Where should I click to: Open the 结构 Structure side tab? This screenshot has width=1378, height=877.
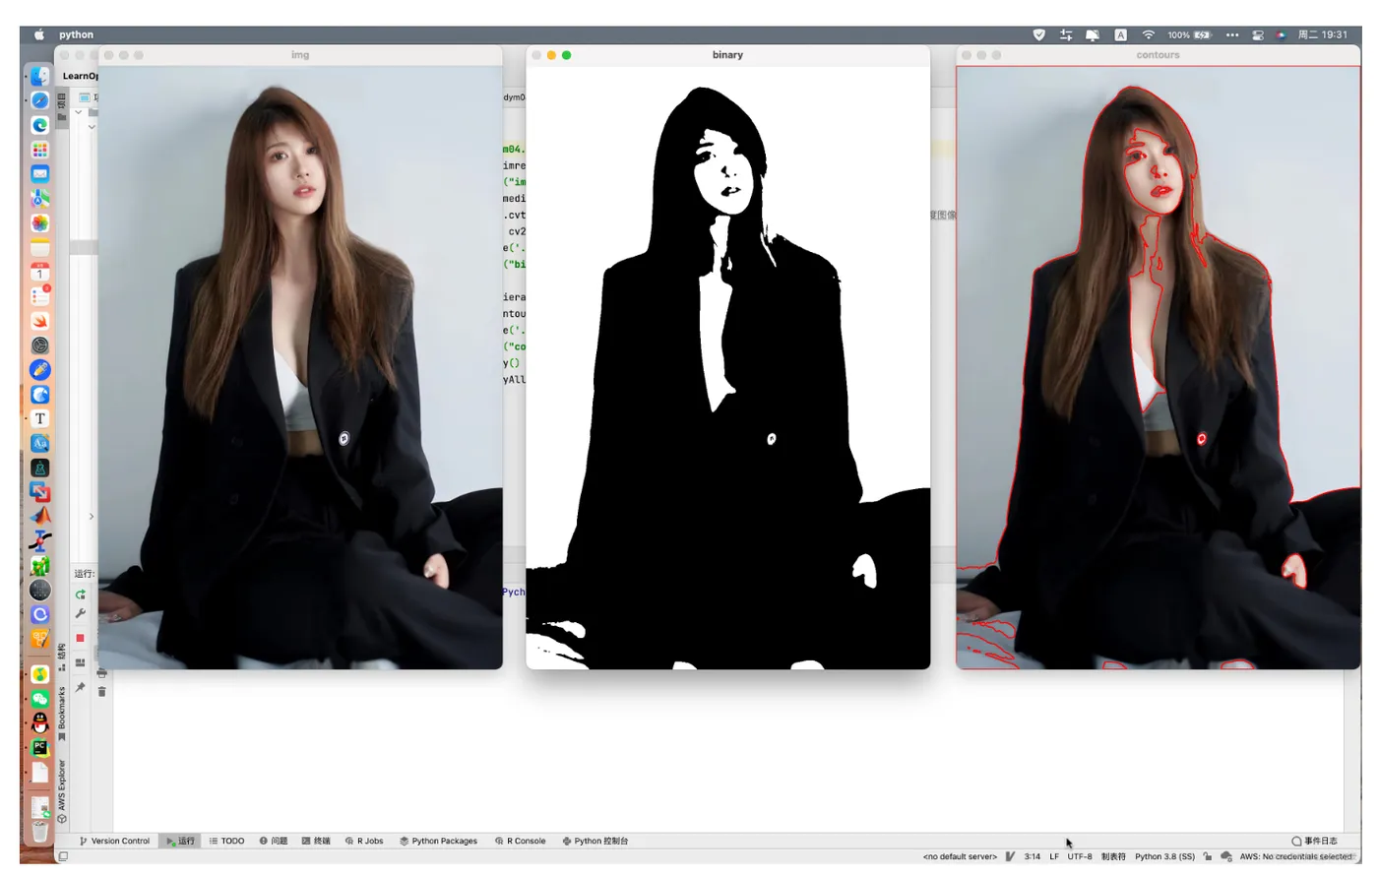pyautogui.click(x=62, y=658)
